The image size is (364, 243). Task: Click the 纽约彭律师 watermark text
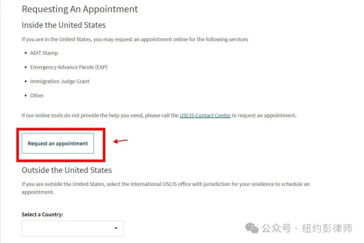[327, 228]
